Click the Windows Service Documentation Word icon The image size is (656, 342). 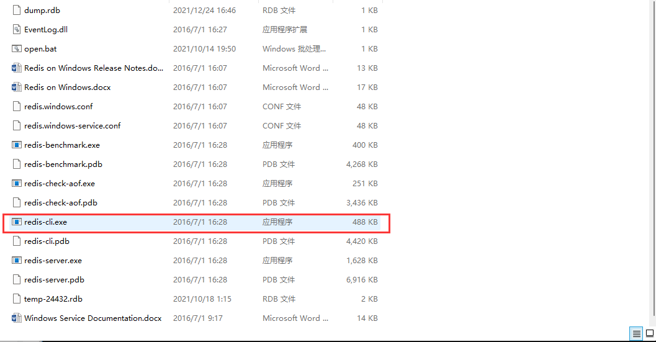pyautogui.click(x=16, y=318)
